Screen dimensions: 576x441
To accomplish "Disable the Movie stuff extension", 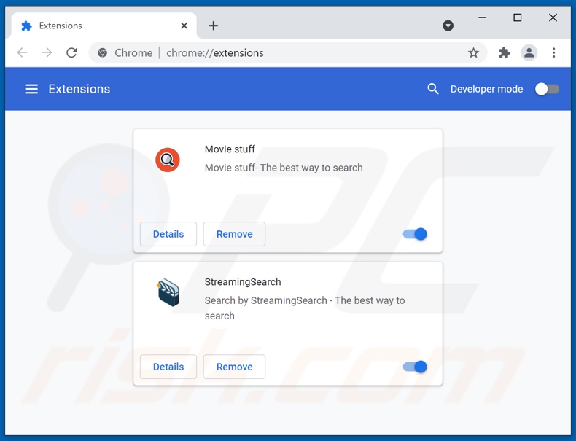I will click(415, 234).
